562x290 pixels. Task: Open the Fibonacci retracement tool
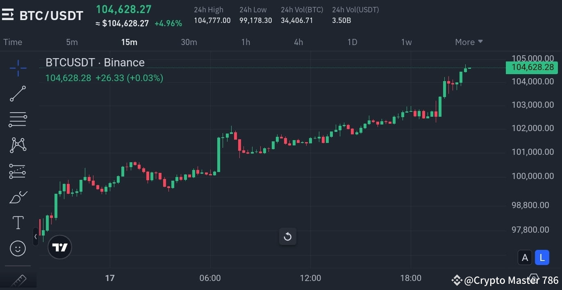tap(18, 119)
